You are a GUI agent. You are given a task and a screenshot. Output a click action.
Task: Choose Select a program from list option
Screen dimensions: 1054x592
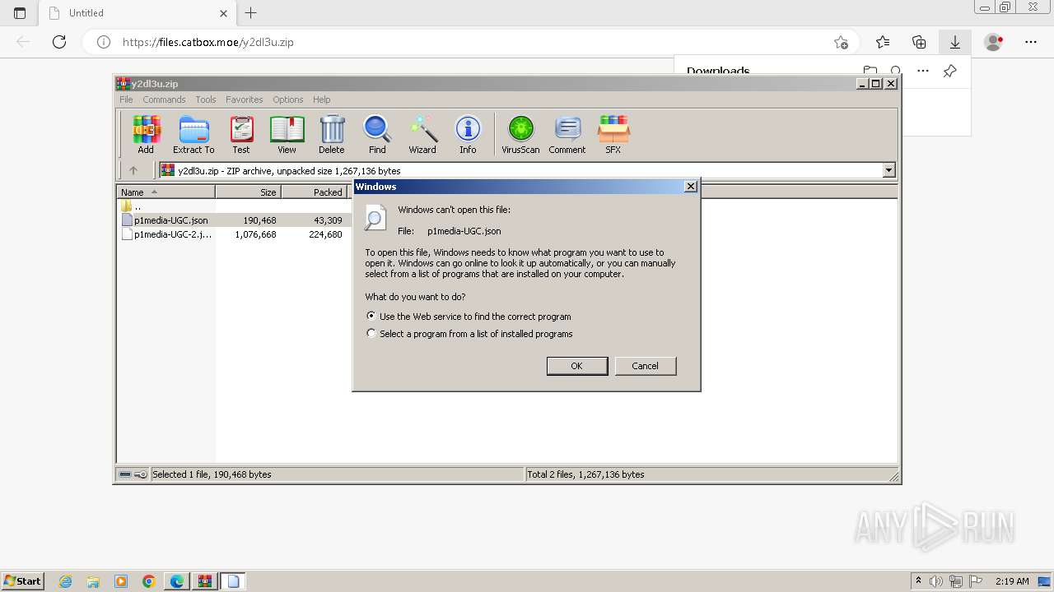469,334
